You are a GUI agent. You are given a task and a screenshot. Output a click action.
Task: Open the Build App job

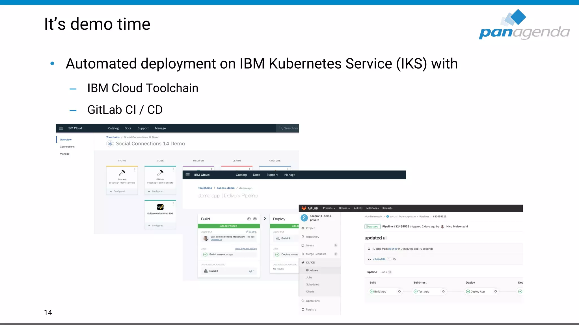380,292
